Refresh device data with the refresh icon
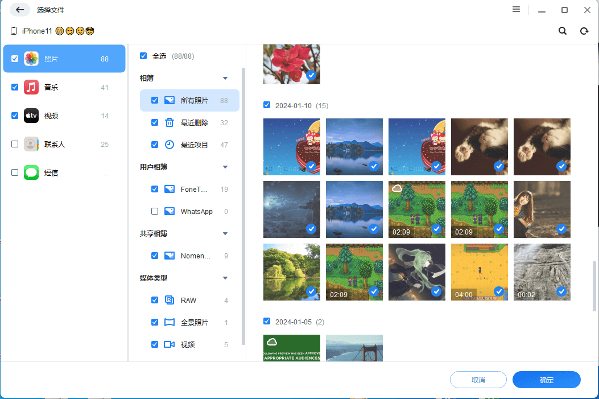The width and height of the screenshot is (599, 399). pos(584,31)
